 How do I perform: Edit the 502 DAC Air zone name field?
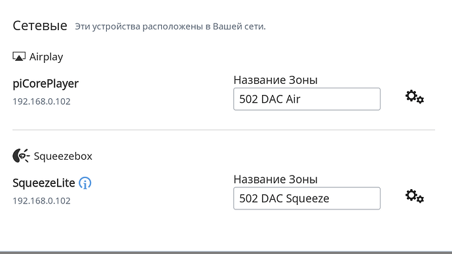tap(307, 99)
